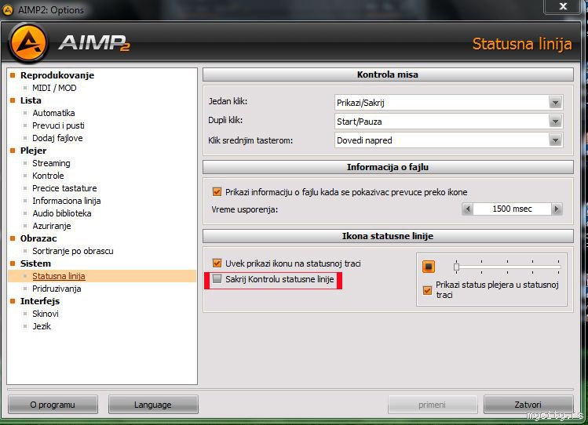Open Automatika settings
This screenshot has width=588, height=425.
tap(53, 113)
